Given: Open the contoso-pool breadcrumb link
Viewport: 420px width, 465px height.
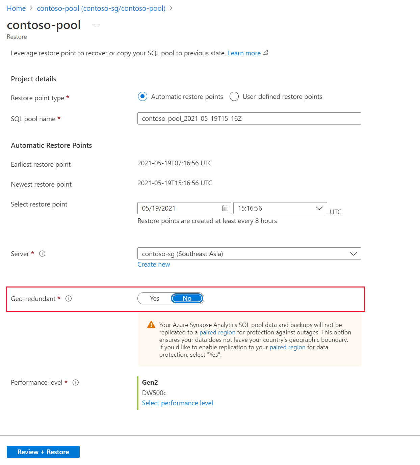Looking at the screenshot, I should [101, 8].
